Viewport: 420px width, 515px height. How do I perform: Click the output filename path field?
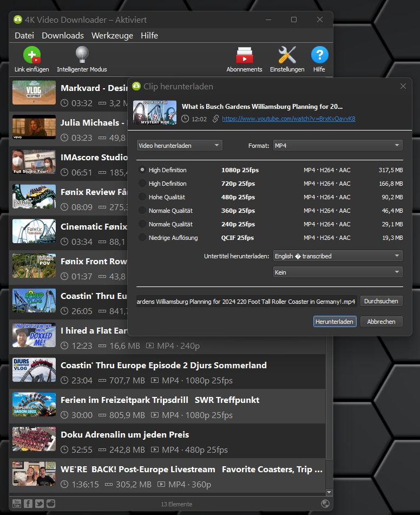pos(246,301)
